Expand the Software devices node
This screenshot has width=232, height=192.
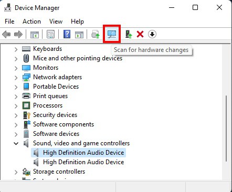coord(16,134)
